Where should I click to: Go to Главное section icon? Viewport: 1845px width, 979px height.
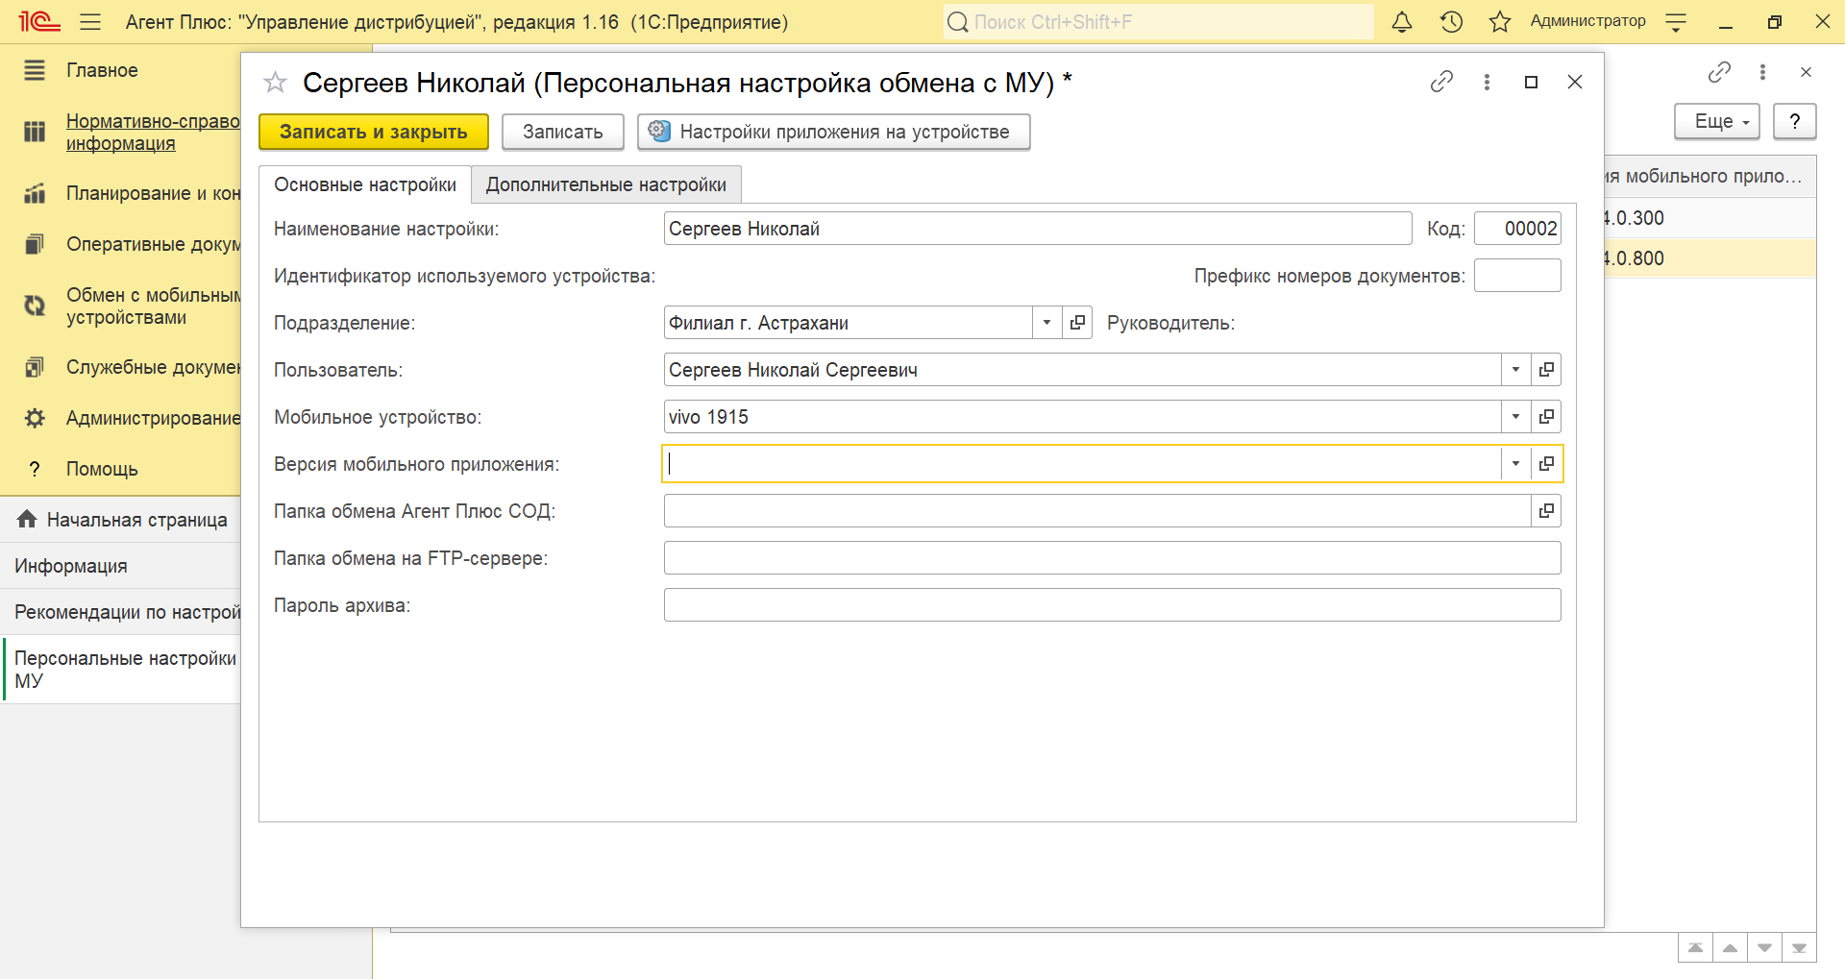point(35,70)
